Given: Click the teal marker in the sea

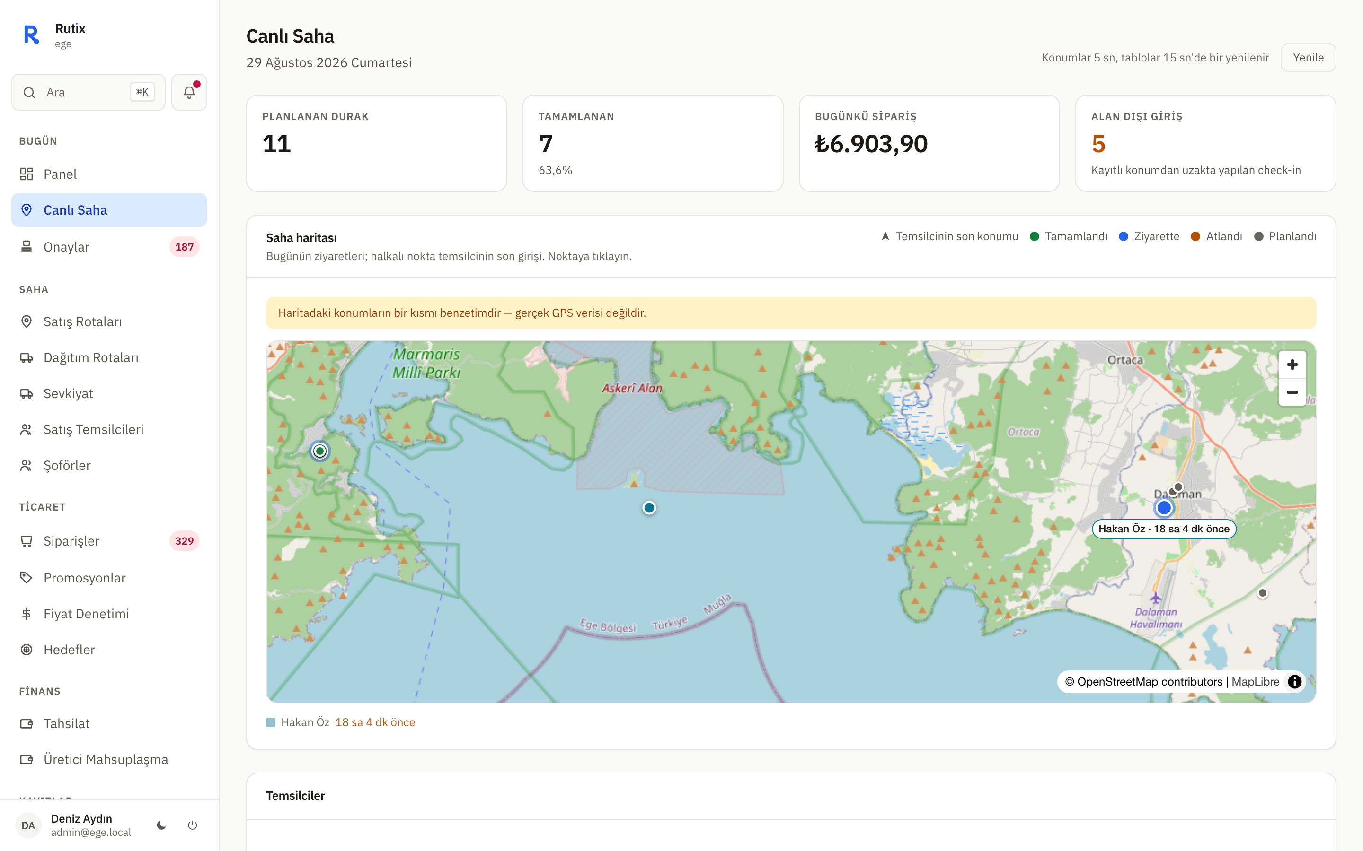Looking at the screenshot, I should click(649, 508).
